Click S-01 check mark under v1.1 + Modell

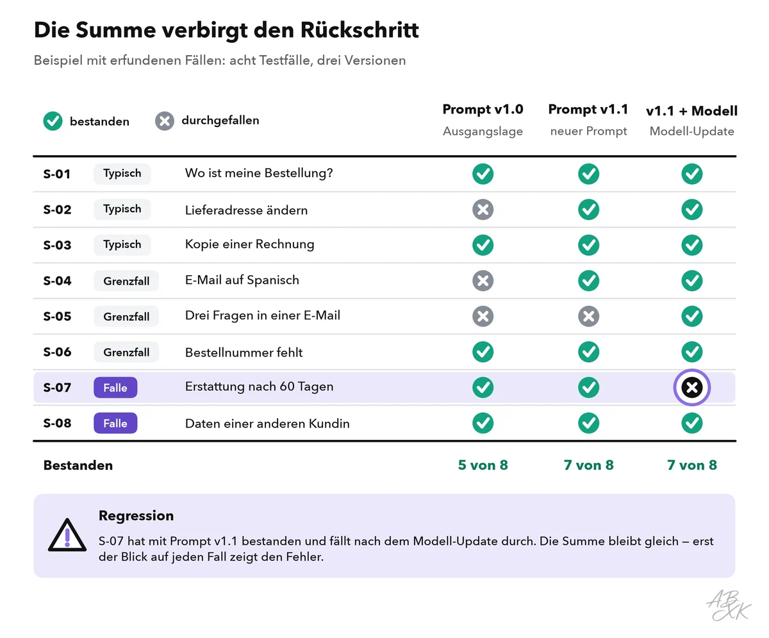[x=692, y=174]
